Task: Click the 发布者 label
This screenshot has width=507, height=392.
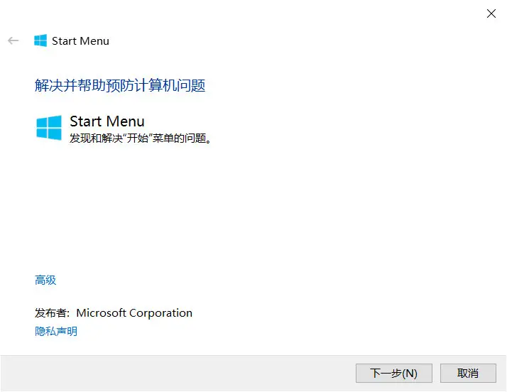Action: point(51,313)
